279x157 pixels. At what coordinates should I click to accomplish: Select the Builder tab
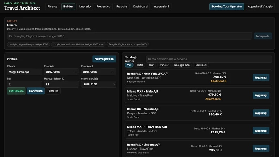(x=68, y=7)
